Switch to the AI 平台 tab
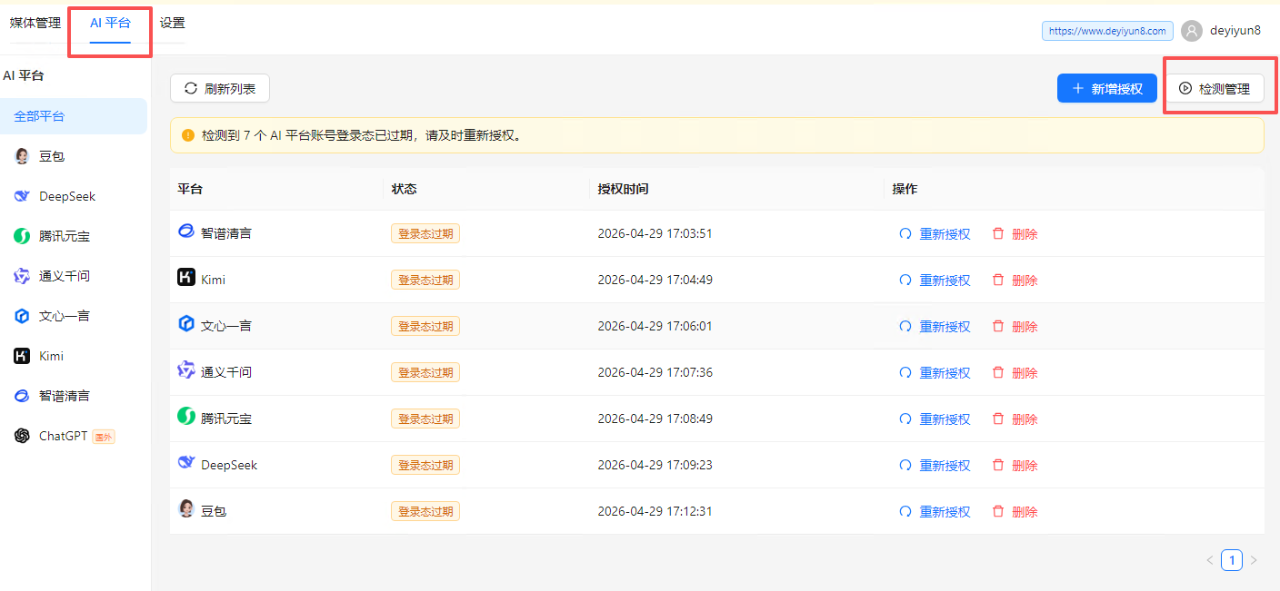This screenshot has height=591, width=1280. [x=110, y=24]
